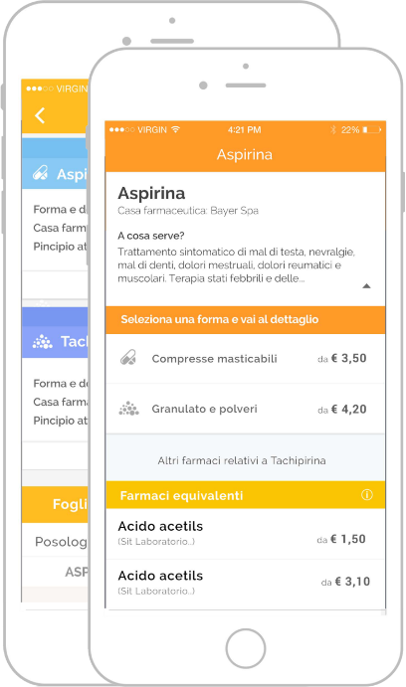The width and height of the screenshot is (406, 687).
Task: Tap the pill icon on blue Aspi header
Action: click(x=41, y=173)
